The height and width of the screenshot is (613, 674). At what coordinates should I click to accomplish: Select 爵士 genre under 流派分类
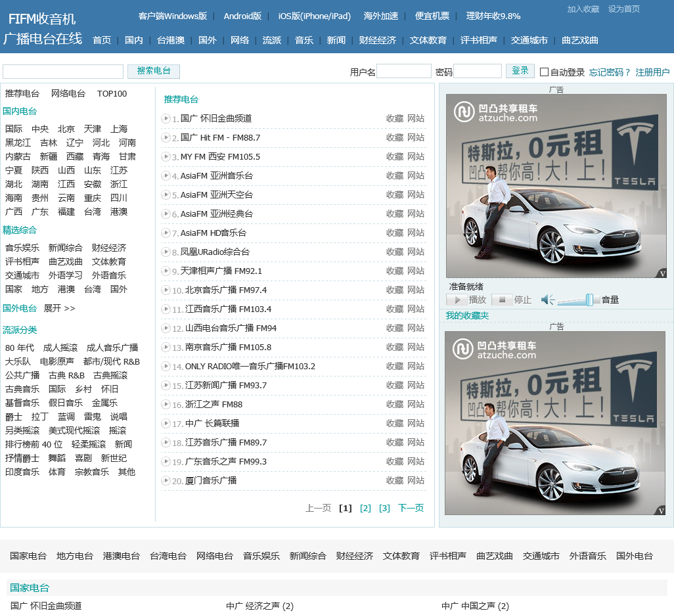pos(14,417)
